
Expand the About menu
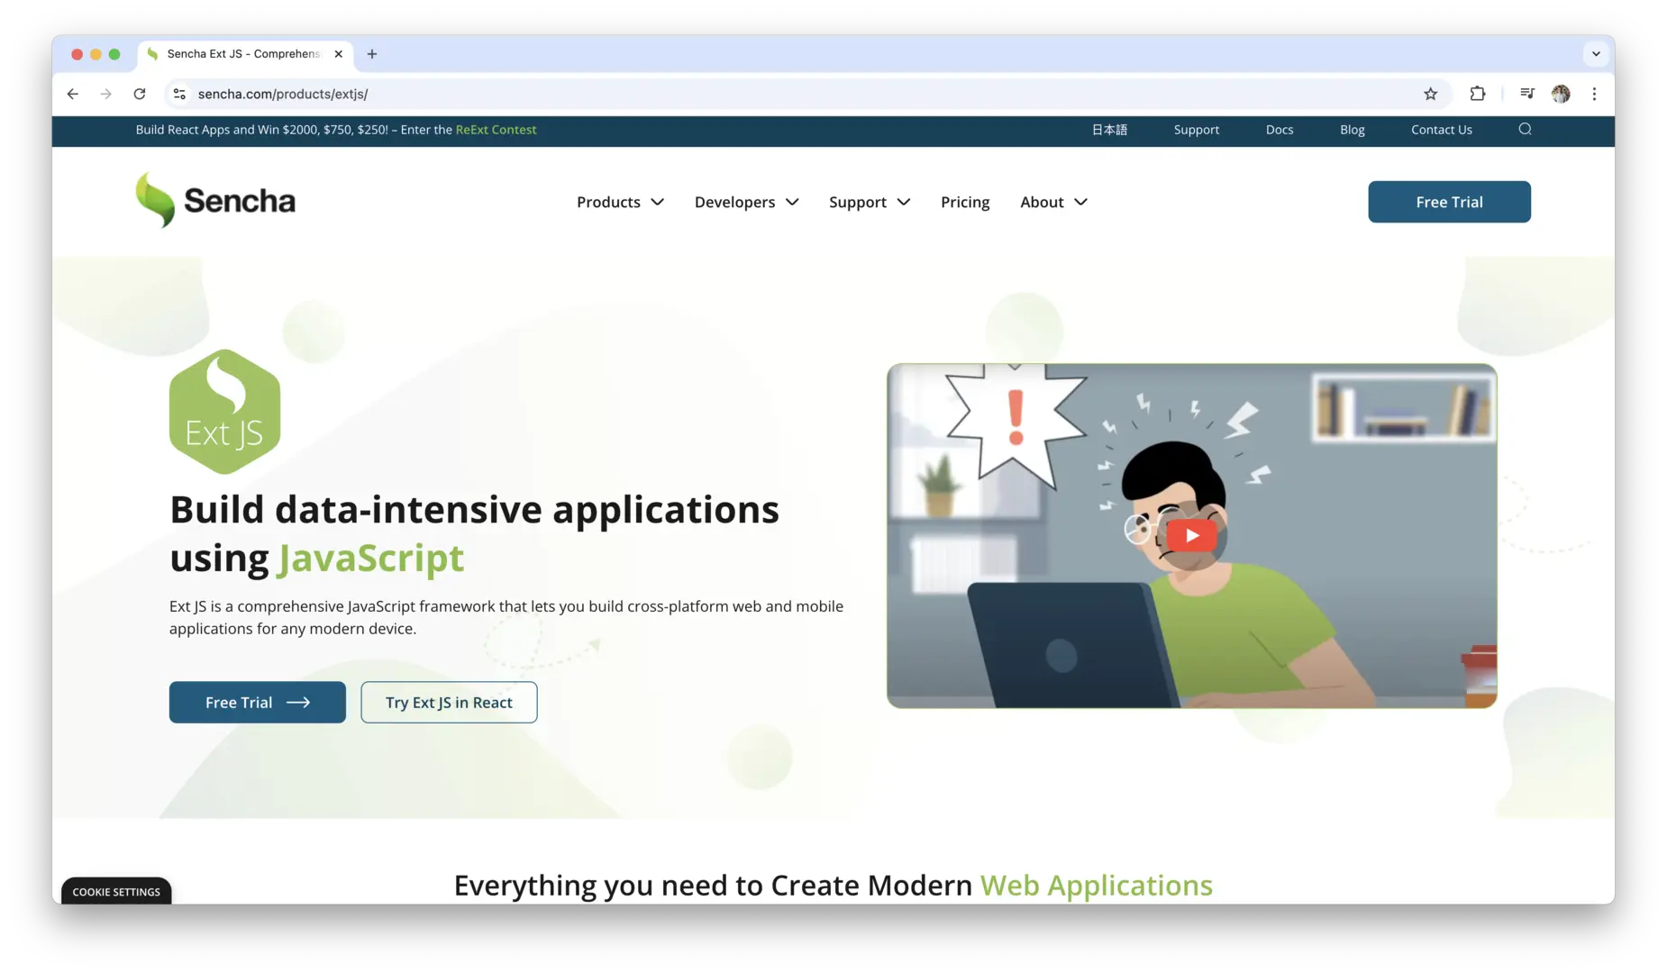(1053, 202)
